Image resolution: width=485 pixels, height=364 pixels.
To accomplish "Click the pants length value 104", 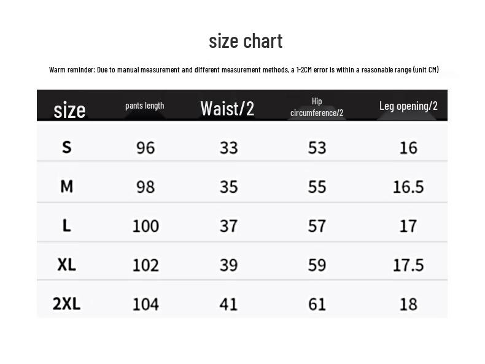I will coord(145,304).
